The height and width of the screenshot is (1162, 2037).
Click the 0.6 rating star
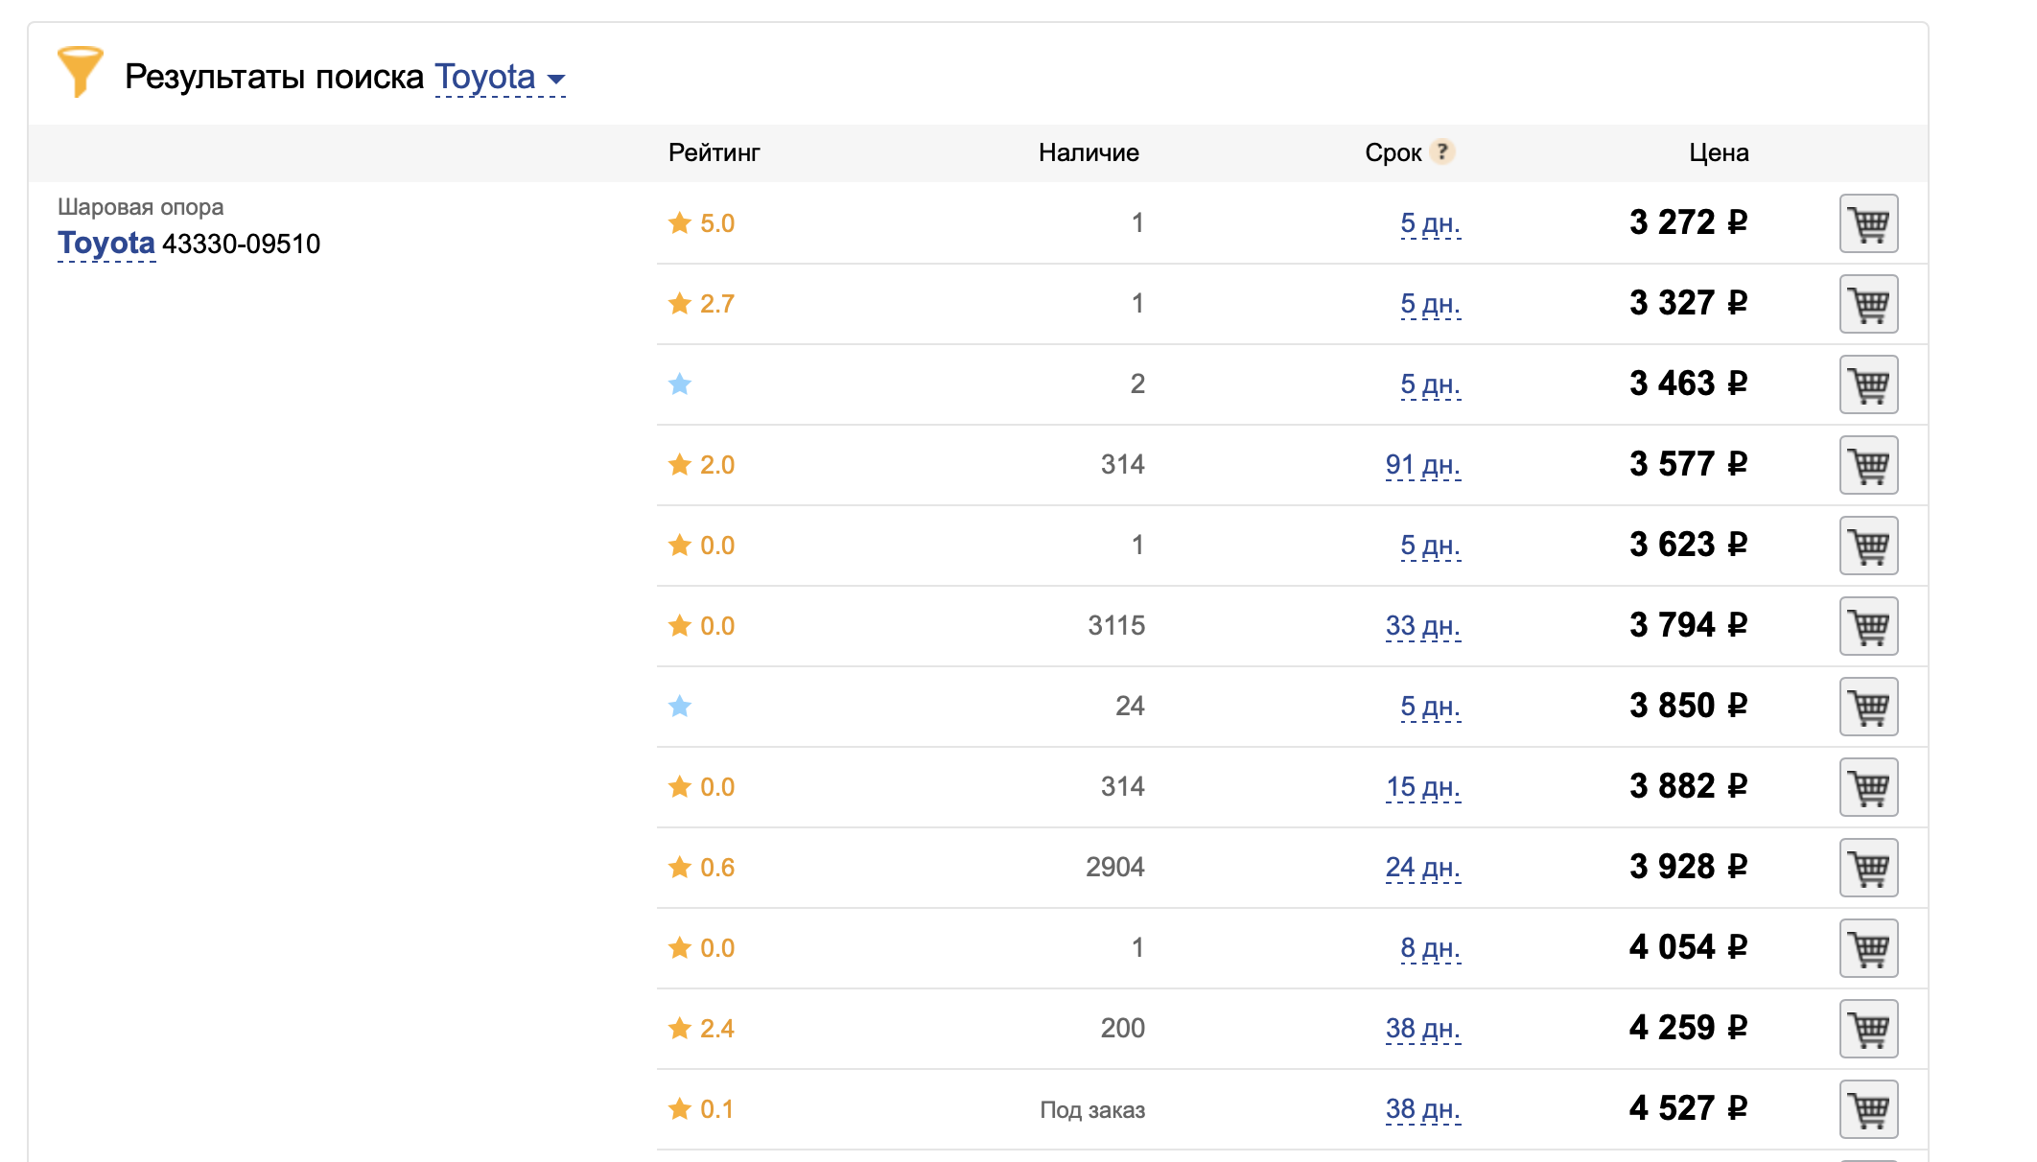coord(680,867)
